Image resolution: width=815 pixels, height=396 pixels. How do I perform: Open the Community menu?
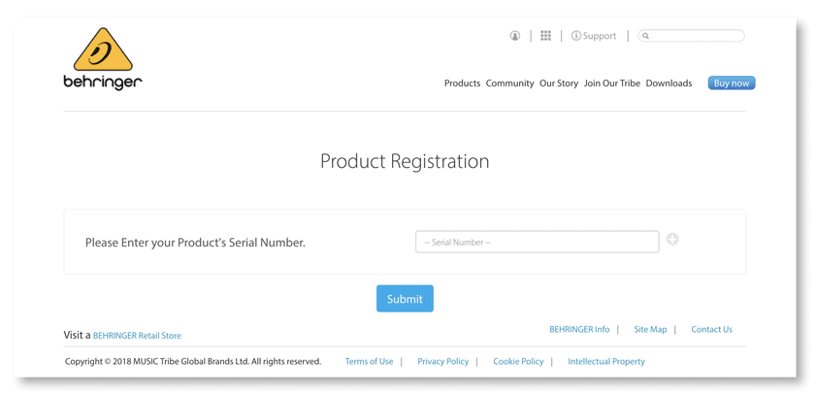click(x=509, y=83)
